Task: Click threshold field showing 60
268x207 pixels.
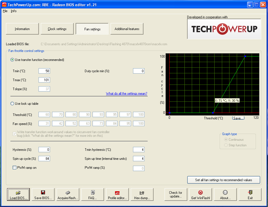Action: (x=44, y=115)
